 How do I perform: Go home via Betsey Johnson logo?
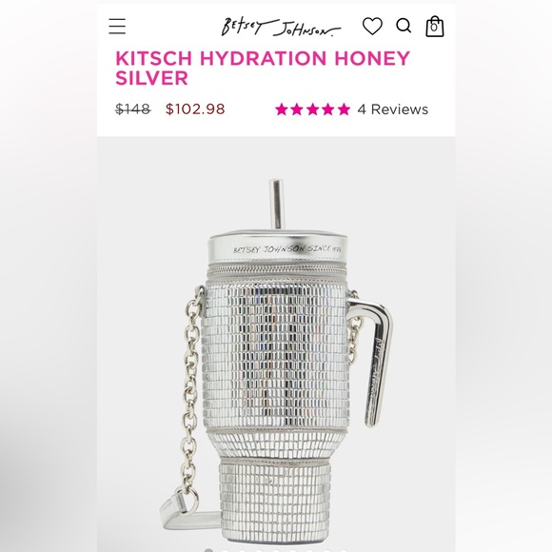(x=281, y=28)
